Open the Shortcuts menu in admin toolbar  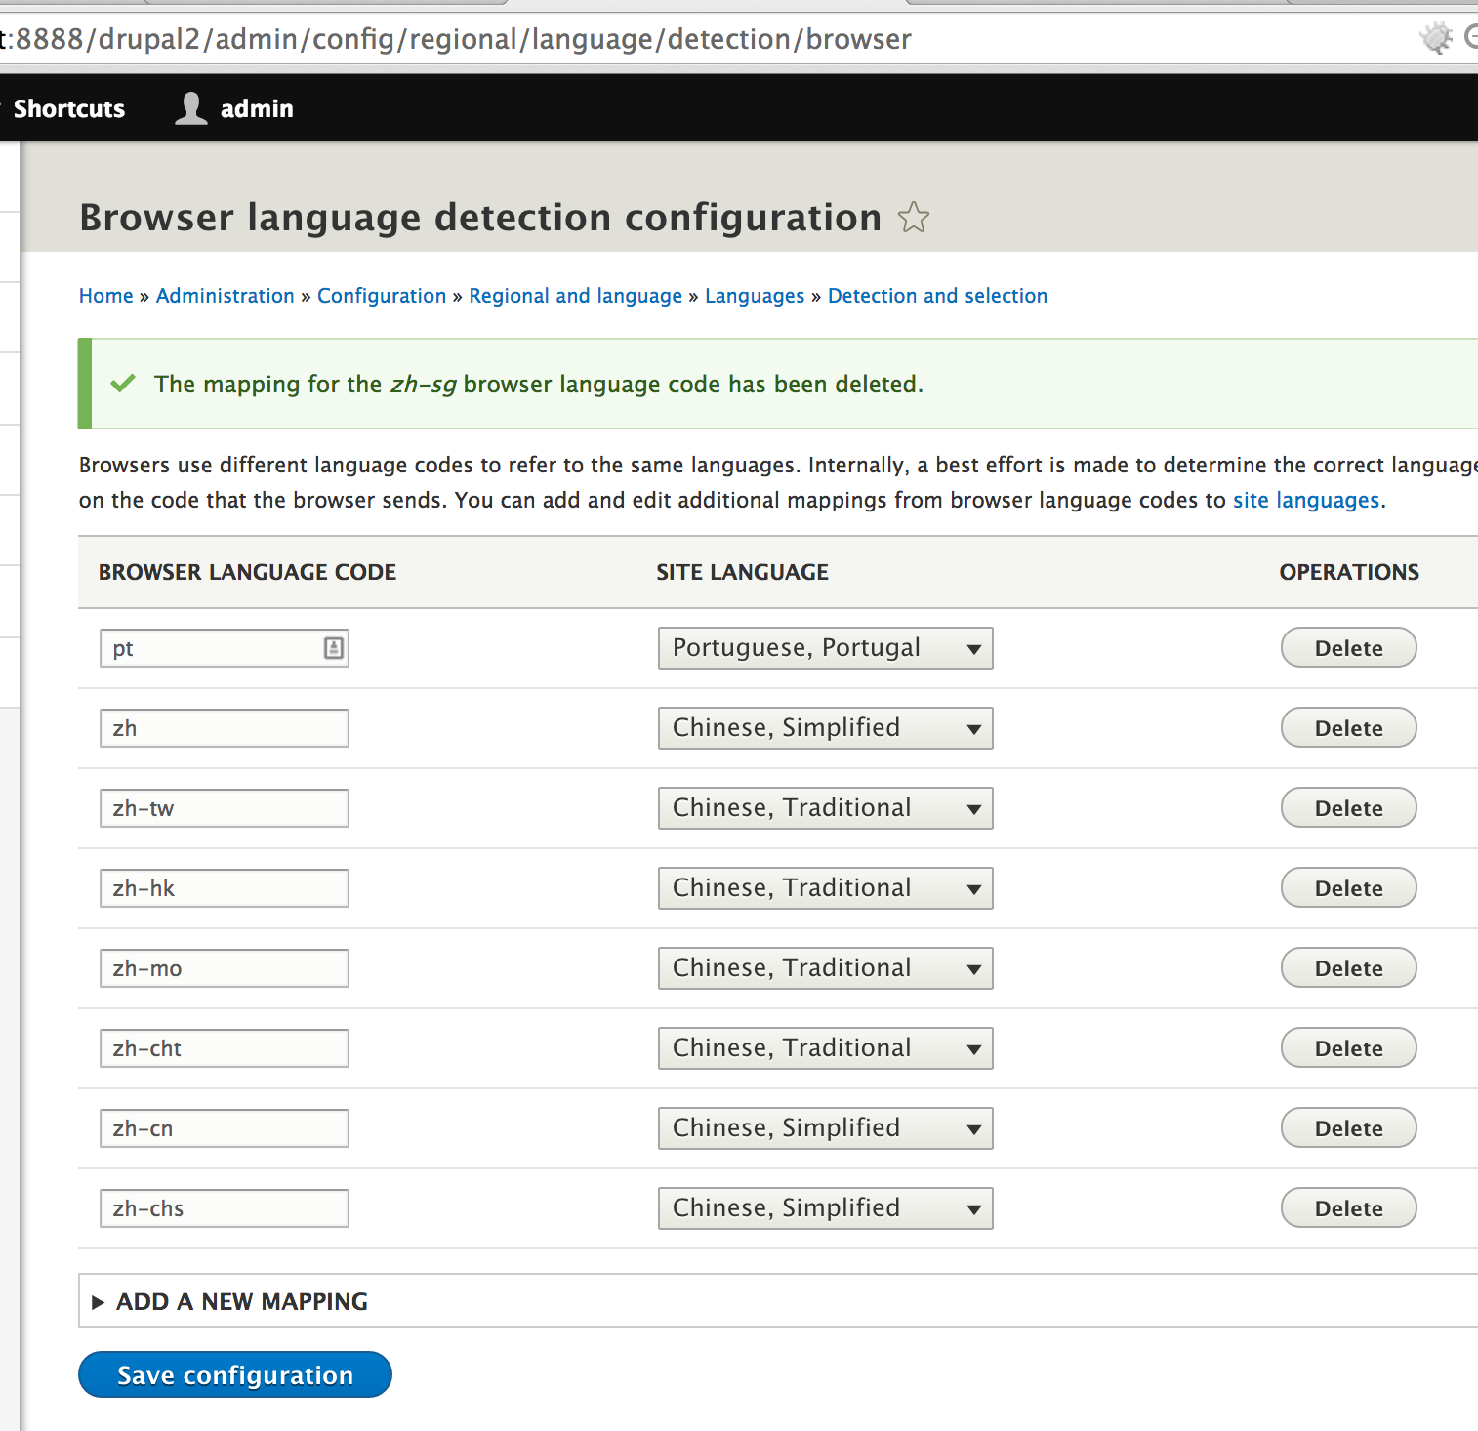pos(68,107)
